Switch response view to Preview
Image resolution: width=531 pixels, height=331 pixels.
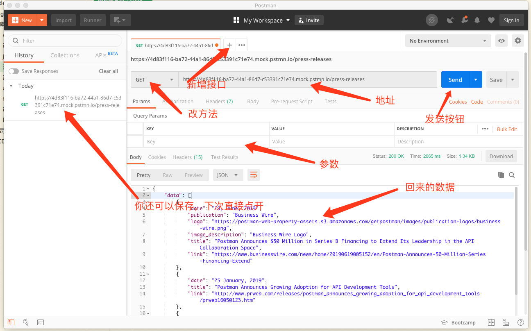click(193, 175)
